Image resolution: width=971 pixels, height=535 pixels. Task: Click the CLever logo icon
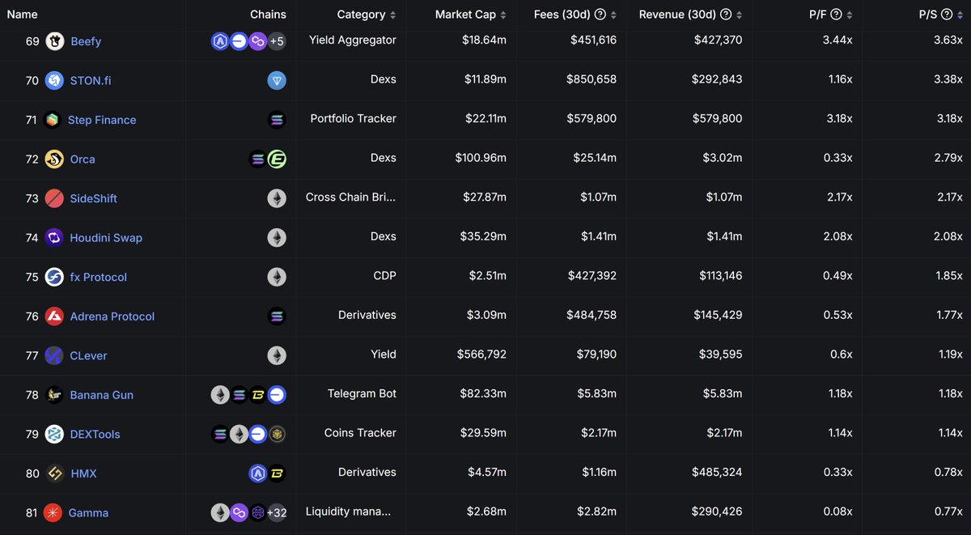pyautogui.click(x=54, y=355)
